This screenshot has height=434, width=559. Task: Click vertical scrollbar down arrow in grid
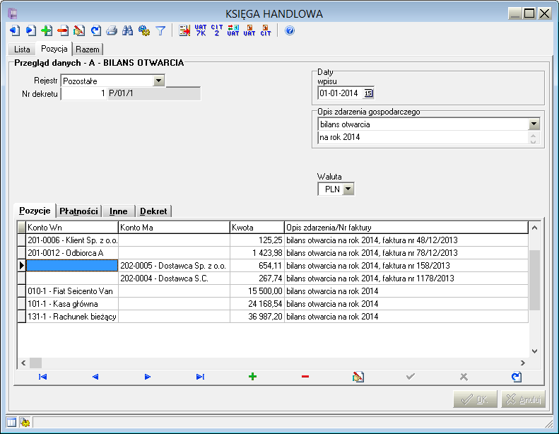pos(534,351)
